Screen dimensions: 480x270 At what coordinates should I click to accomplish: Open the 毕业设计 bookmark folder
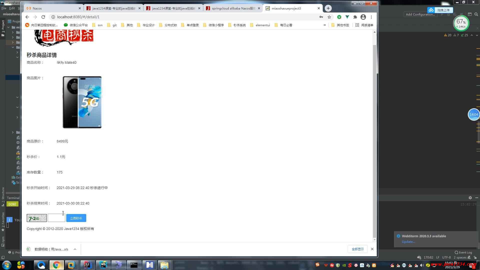[146, 25]
